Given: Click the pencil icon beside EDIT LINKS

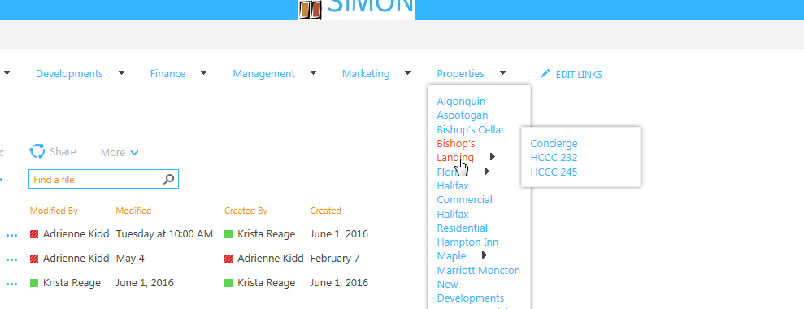Looking at the screenshot, I should point(545,74).
